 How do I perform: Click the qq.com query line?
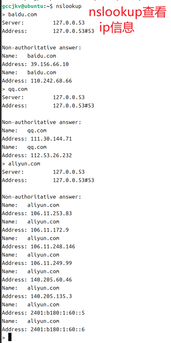coord(14,89)
